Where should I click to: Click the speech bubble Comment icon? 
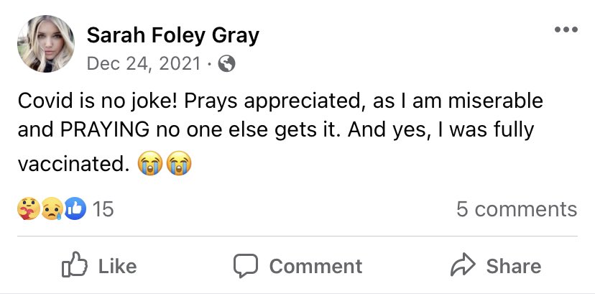pos(246,266)
